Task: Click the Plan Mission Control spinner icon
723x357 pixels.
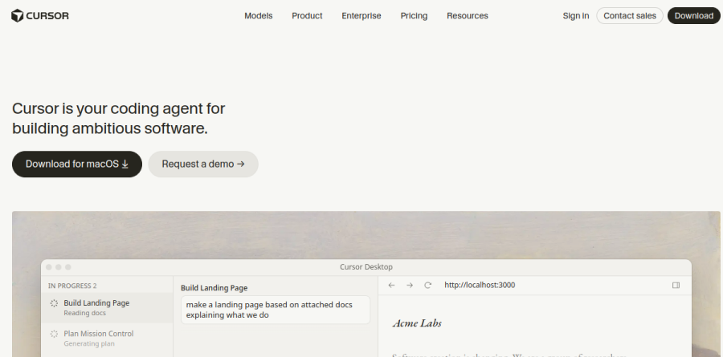Action: coord(54,334)
